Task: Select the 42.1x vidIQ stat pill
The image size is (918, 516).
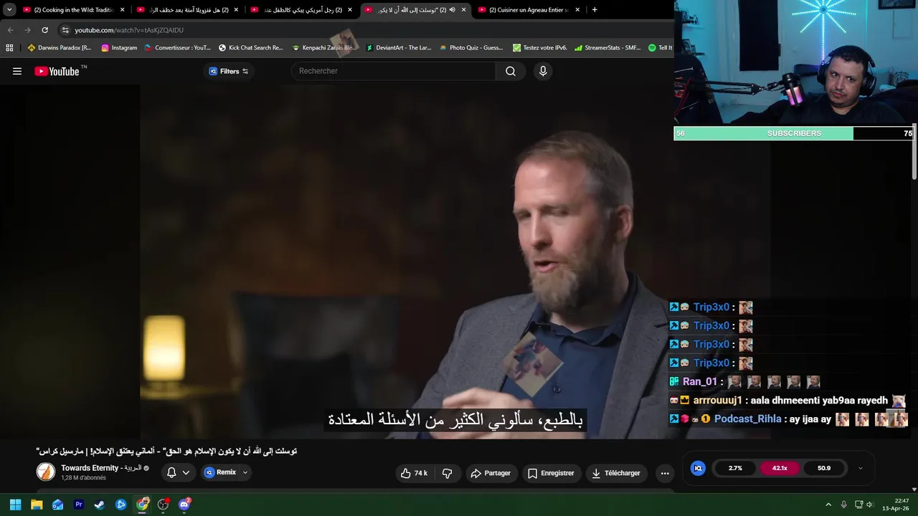Action: [x=780, y=468]
